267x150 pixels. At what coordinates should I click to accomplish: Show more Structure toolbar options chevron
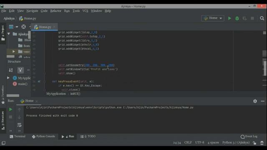coord(28,70)
